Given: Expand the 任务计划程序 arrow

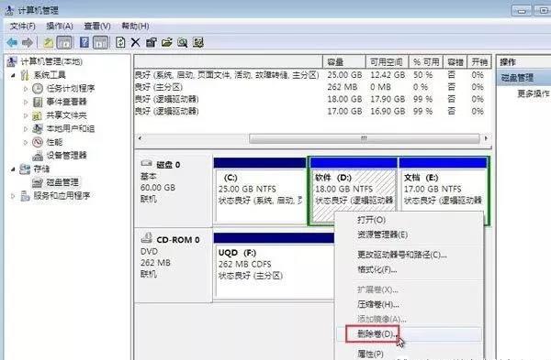Looking at the screenshot, I should 26,89.
